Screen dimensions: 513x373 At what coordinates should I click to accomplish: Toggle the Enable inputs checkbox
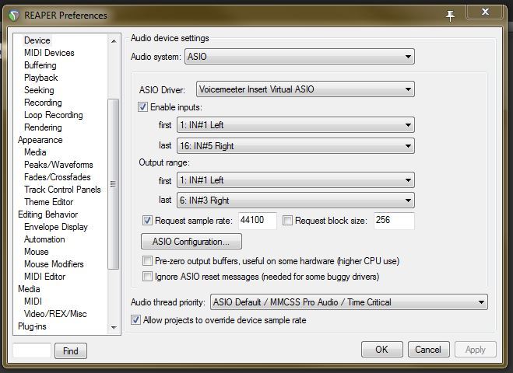tap(143, 107)
